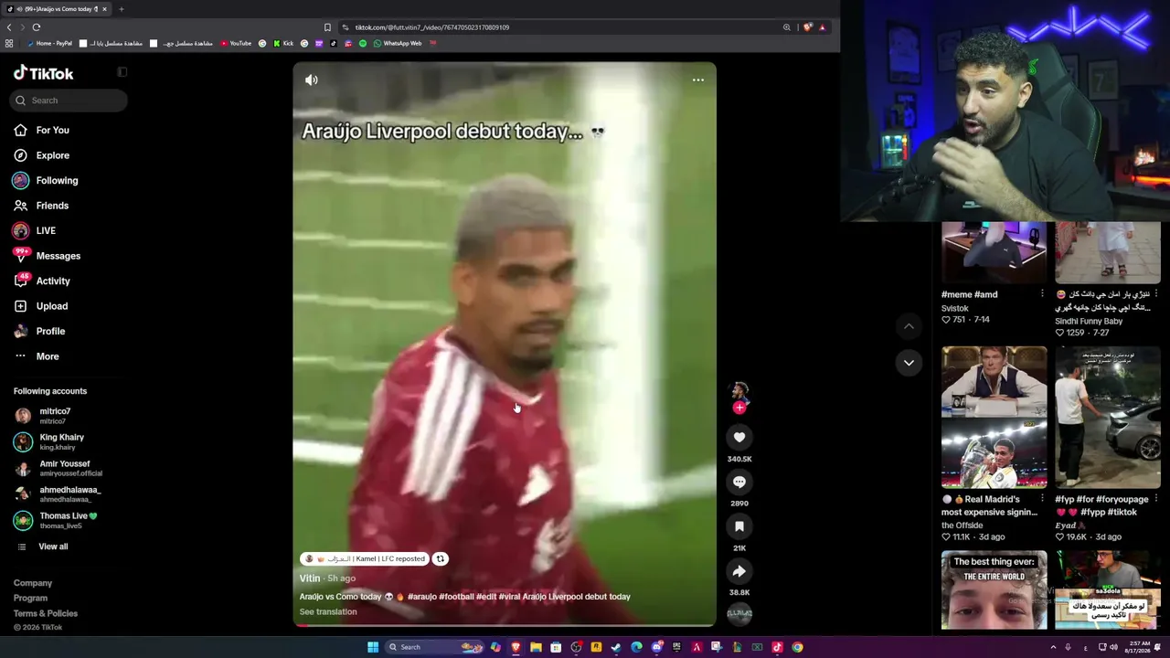Open Thomas Live account
This screenshot has height=658, width=1170.
point(68,520)
